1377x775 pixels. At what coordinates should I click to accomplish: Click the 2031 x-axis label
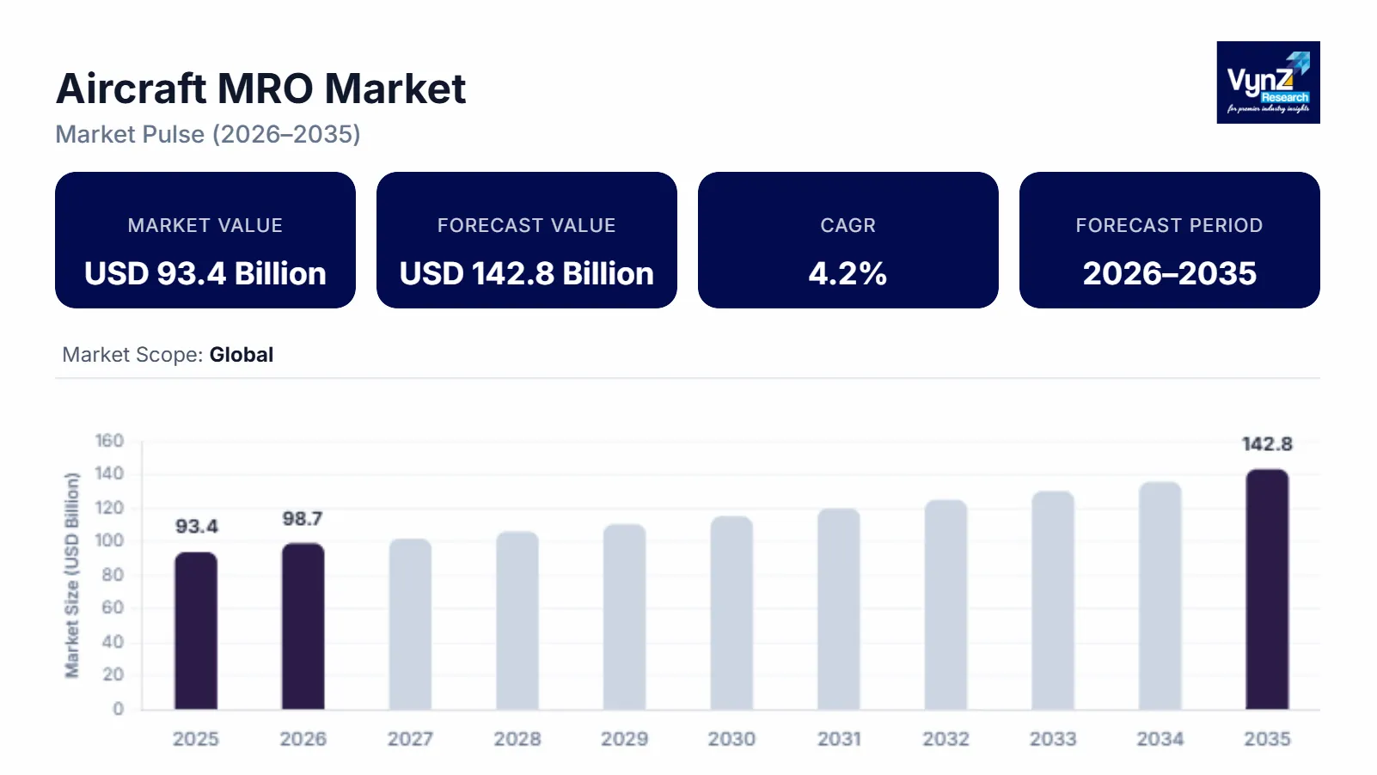(839, 739)
